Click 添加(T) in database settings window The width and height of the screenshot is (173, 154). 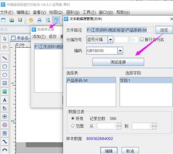pos(39,37)
